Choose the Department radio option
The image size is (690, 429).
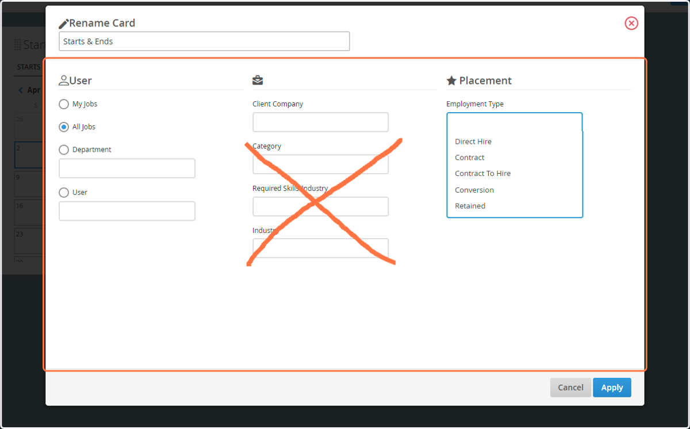coord(64,150)
